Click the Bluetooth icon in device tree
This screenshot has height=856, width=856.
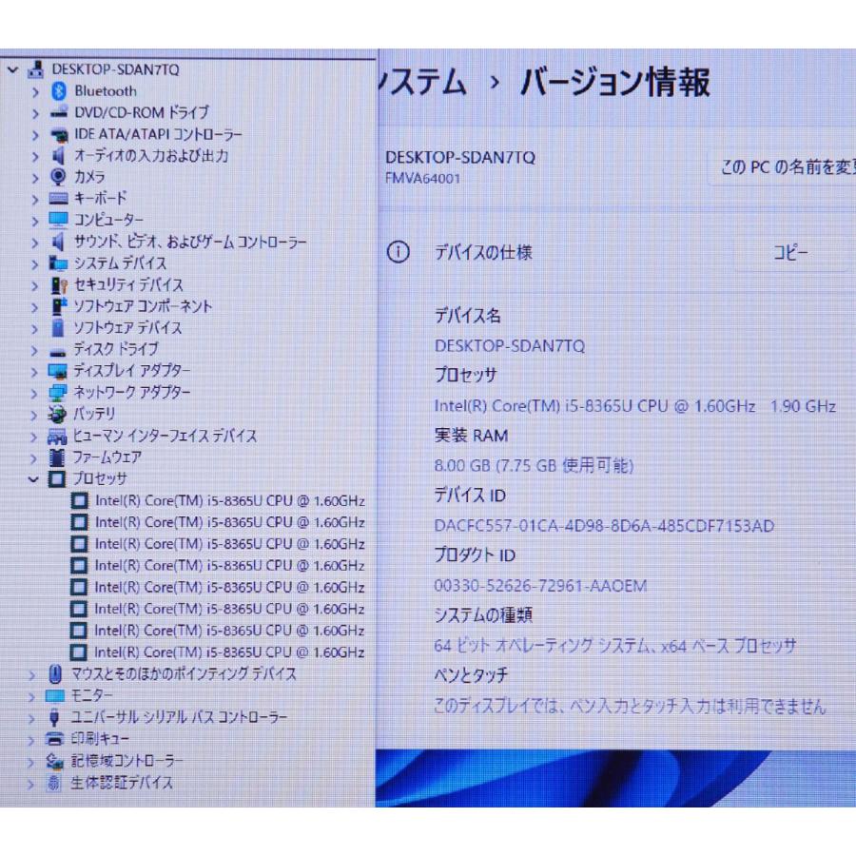click(58, 91)
